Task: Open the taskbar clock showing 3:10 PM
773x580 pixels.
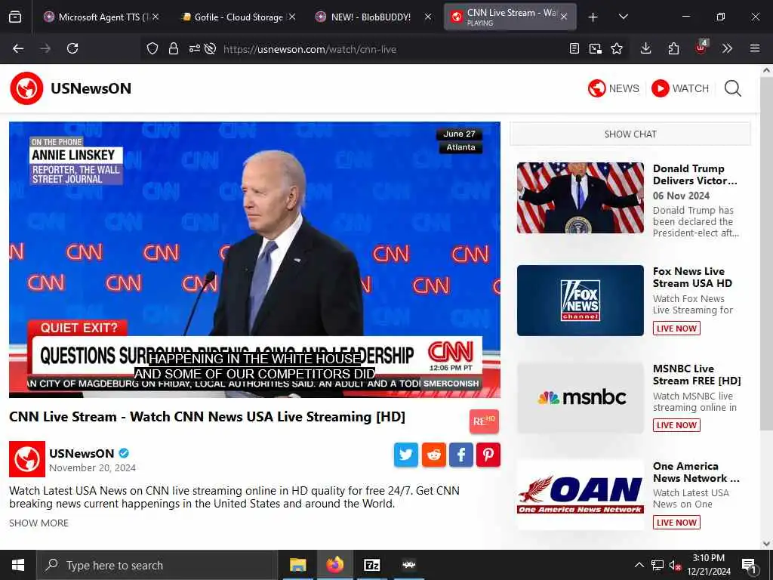Action: [x=709, y=565]
